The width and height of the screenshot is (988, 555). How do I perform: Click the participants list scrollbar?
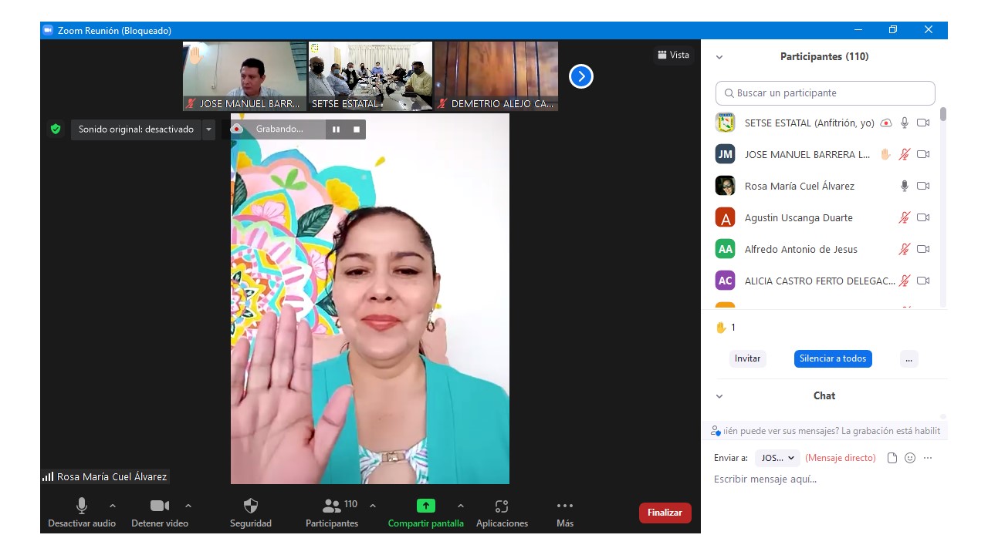942,115
